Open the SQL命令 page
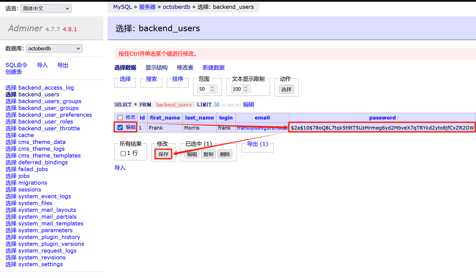Viewport: 476px width, 278px height. pos(16,65)
